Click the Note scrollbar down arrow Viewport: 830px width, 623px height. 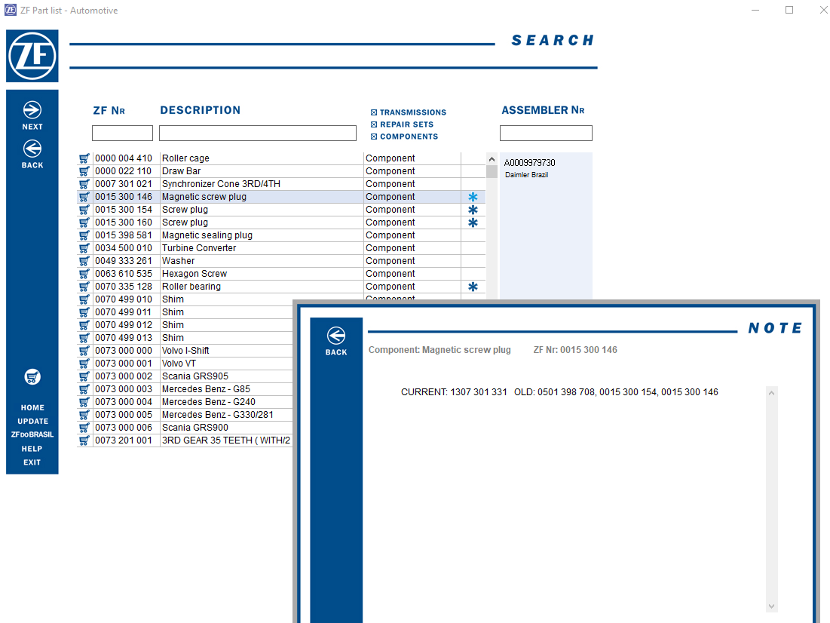[771, 606]
